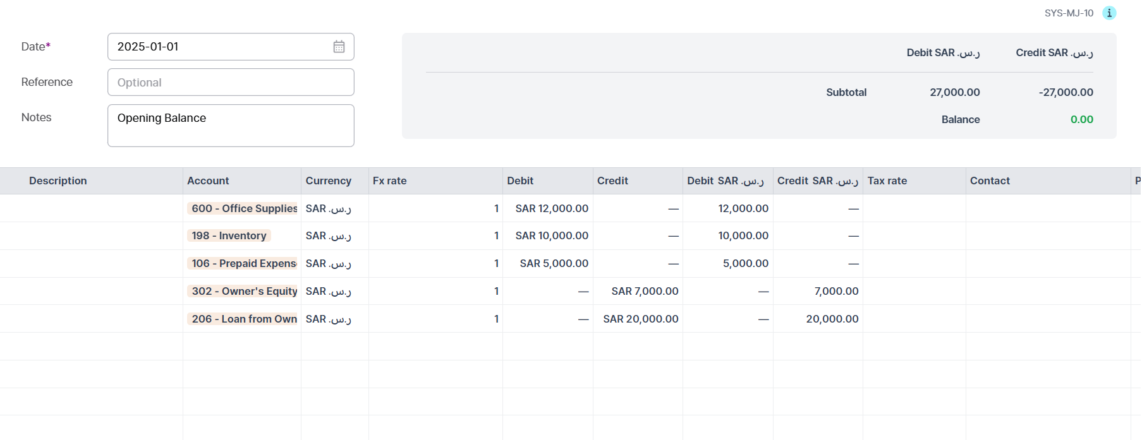Edit the Opening Balance notes box
The width and height of the screenshot is (1142, 440).
[231, 126]
